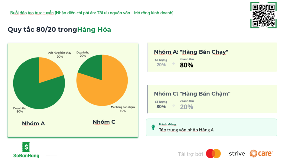
Task: Click the QR code in the corner
Action: click(263, 15)
